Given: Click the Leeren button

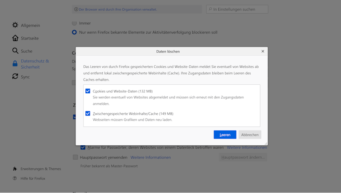Looking at the screenshot, I should click(x=225, y=135).
